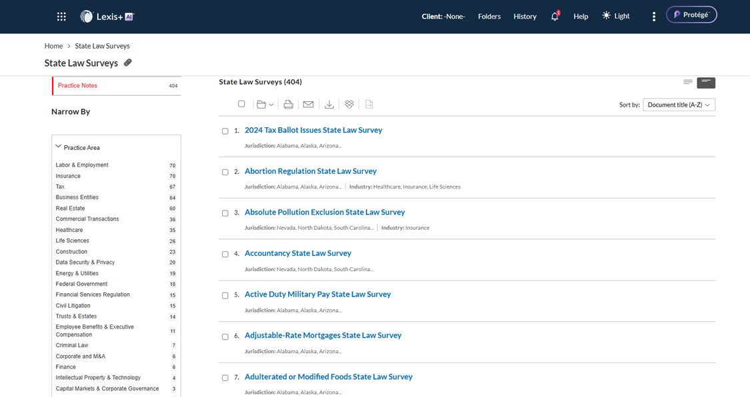Screen dimensions: 750x397
Task: Filter by Energy & Utilities practice area
Action: [x=77, y=273]
